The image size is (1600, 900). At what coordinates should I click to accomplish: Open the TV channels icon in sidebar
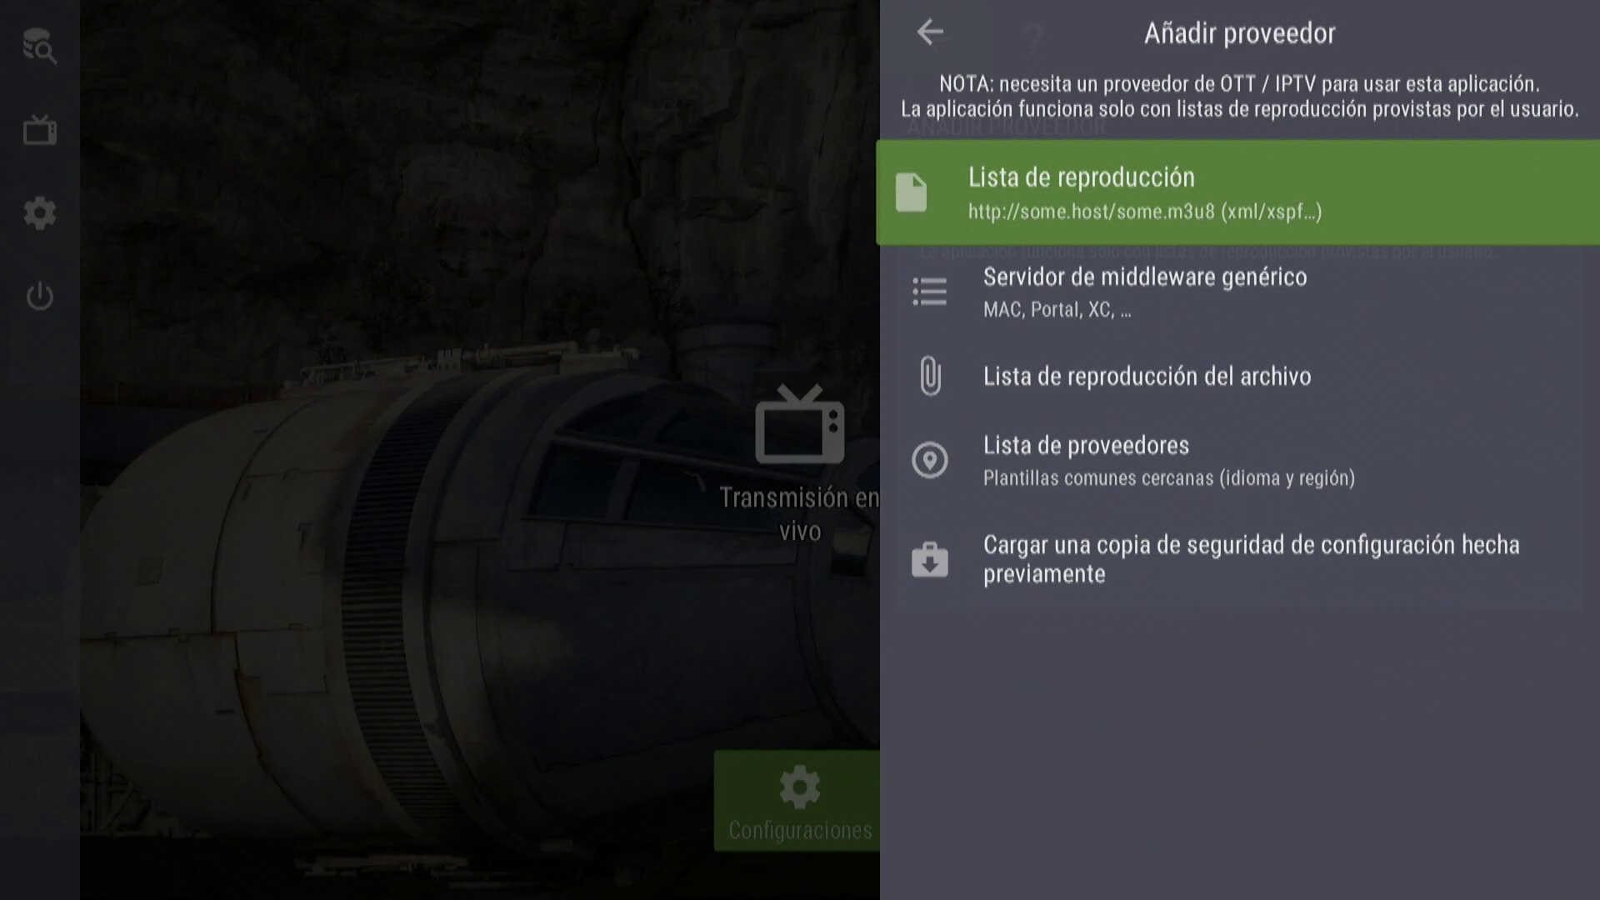(39, 130)
